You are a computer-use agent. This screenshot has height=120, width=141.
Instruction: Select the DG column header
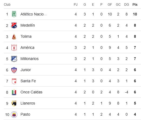[x=127, y=5]
